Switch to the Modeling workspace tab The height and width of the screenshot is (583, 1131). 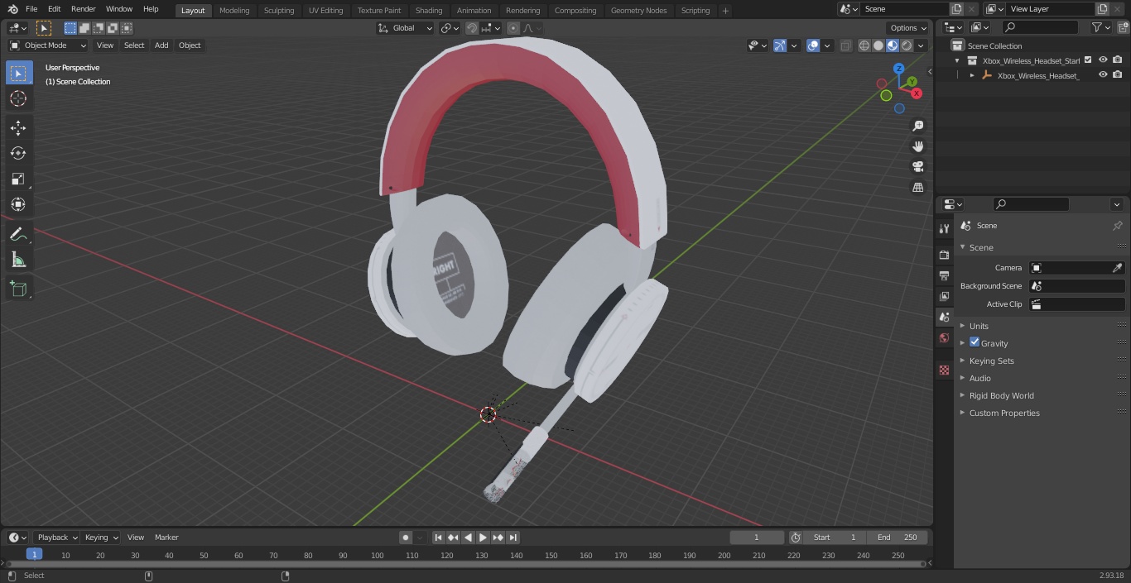click(234, 10)
